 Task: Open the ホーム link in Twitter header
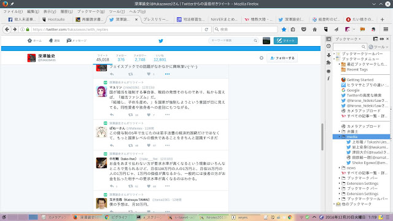(34, 41)
